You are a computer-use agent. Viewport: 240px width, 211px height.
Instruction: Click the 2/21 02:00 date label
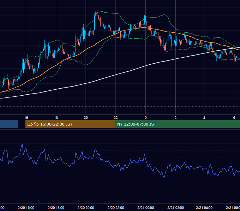pos(175,208)
